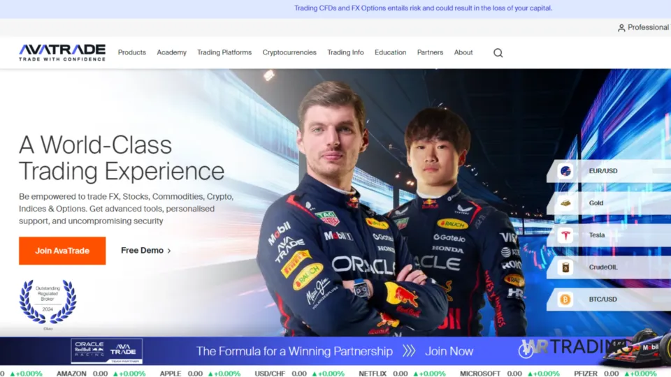Click Join Now in the bottom banner
The image size is (671, 377).
tap(449, 351)
